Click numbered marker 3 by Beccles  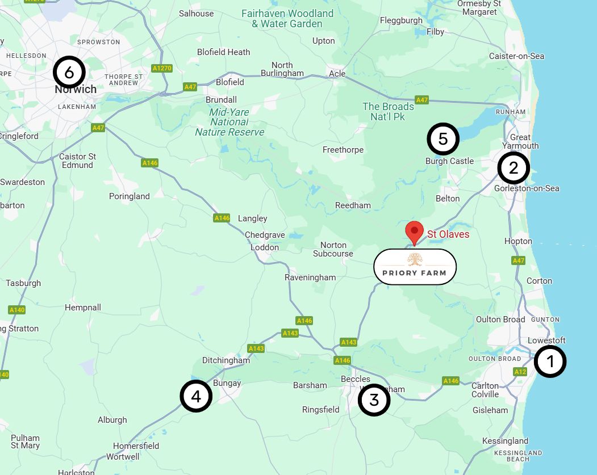pyautogui.click(x=374, y=400)
